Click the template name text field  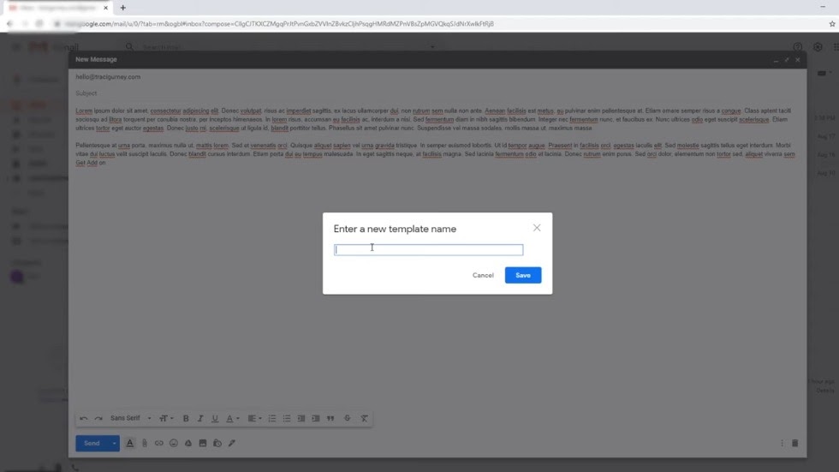(x=428, y=249)
